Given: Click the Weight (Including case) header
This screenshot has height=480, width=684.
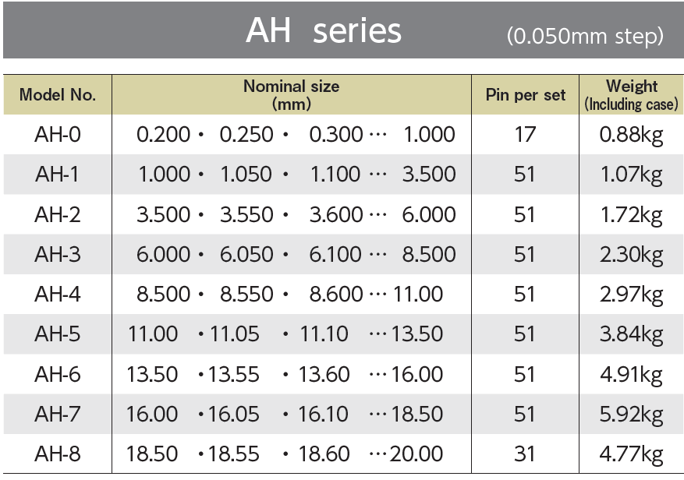Looking at the screenshot, I should click(x=631, y=94).
